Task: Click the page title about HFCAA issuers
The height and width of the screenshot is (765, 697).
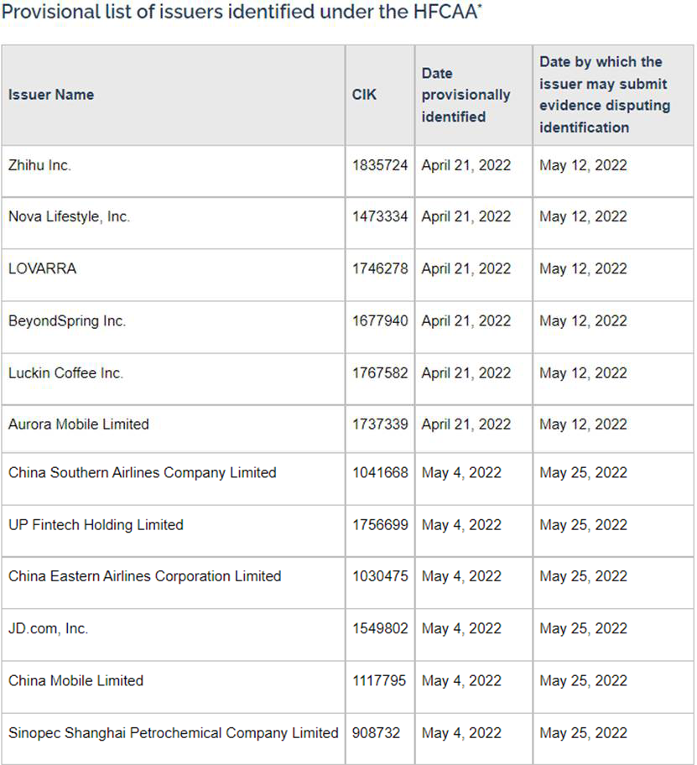Action: tap(242, 12)
